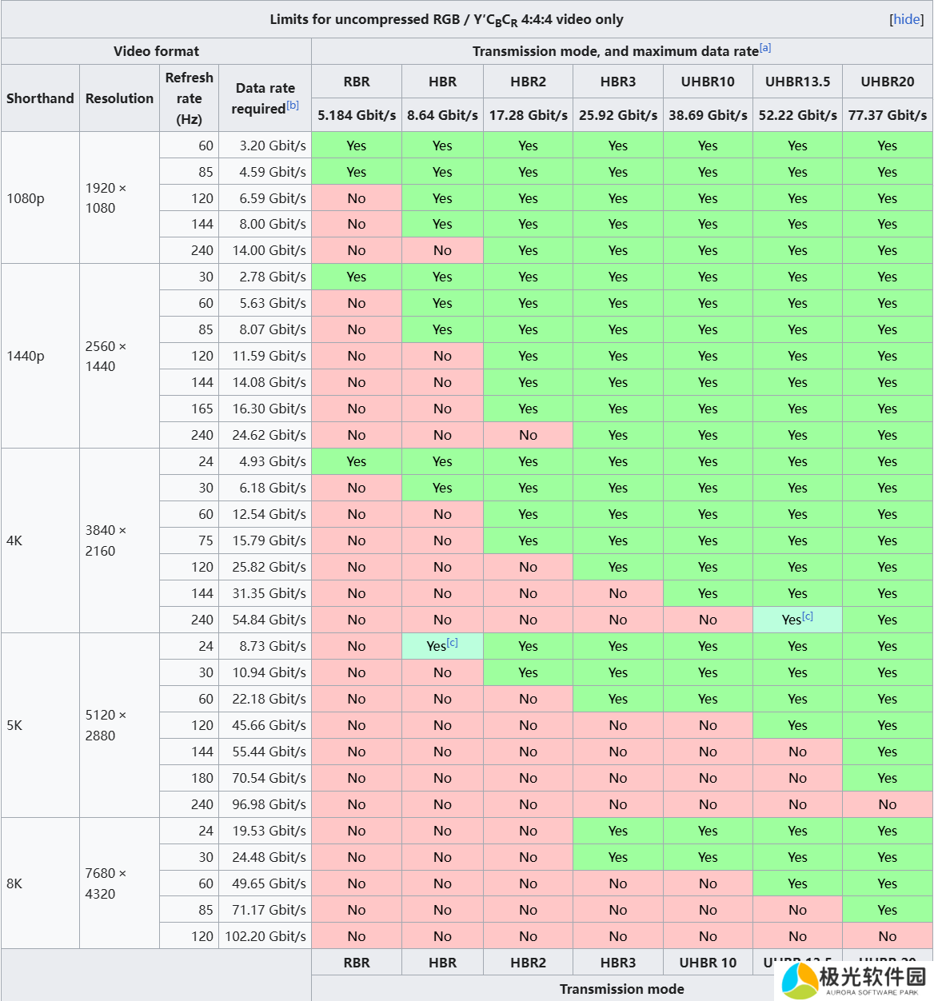This screenshot has width=934, height=1001.
Task: Click the table title about uncompressed RGB limits
Action: (446, 19)
